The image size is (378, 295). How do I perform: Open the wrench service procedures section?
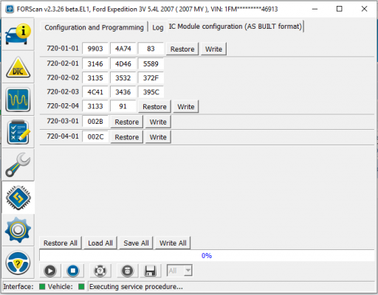18,164
